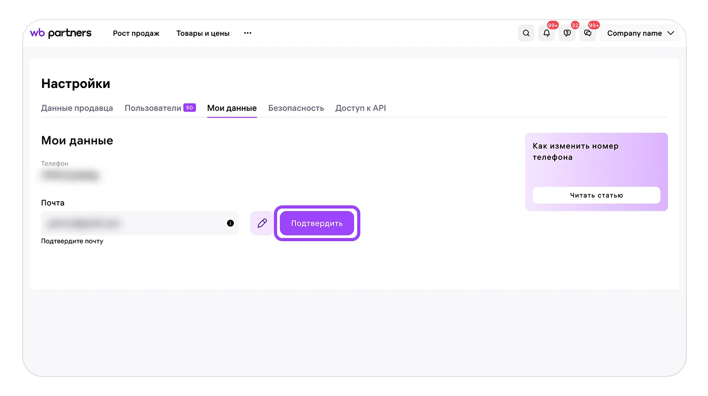Click the wb partners logo
The height and width of the screenshot is (396, 708).
(61, 33)
